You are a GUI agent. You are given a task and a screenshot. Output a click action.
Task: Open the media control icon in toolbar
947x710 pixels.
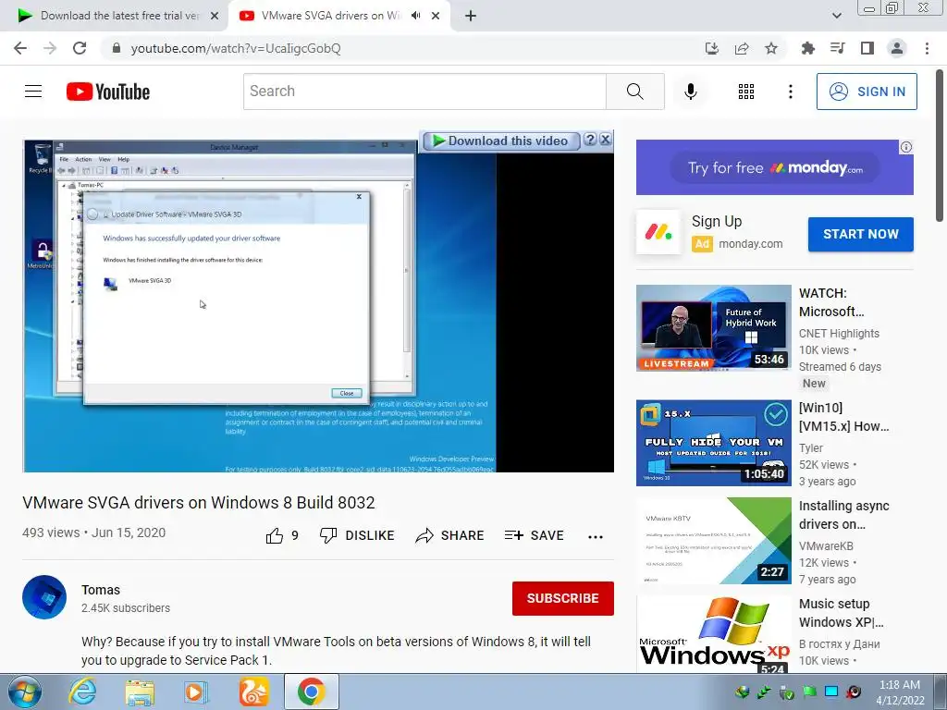coord(837,48)
